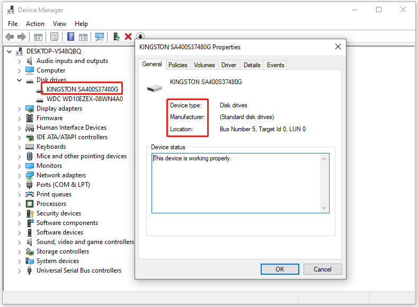Click the Update device driver toolbar icon
The height and width of the screenshot is (307, 418).
[x=116, y=37]
